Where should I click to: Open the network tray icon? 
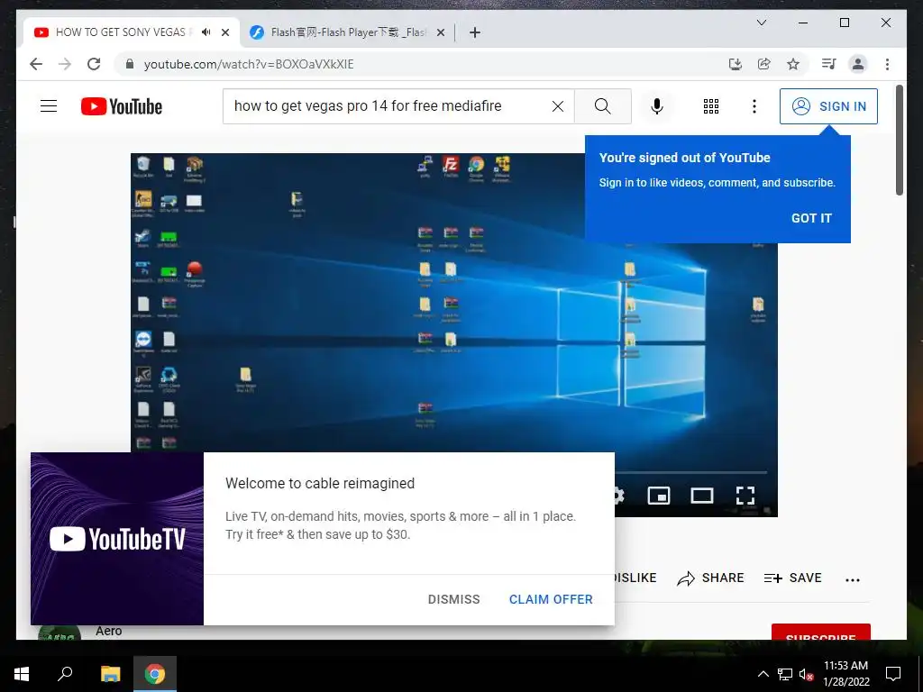pos(785,674)
